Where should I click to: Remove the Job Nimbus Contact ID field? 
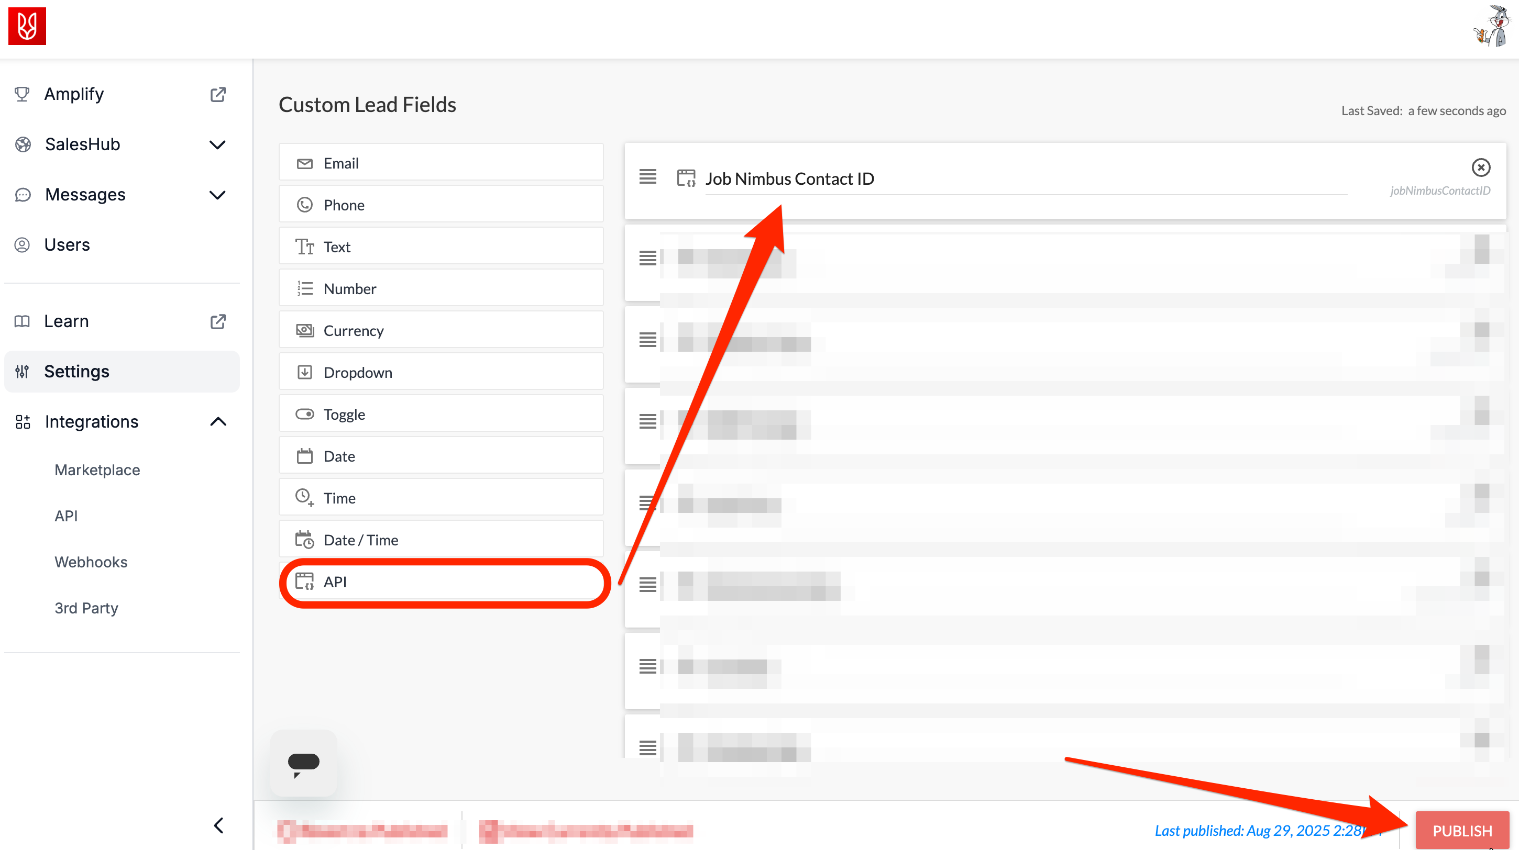1480,167
